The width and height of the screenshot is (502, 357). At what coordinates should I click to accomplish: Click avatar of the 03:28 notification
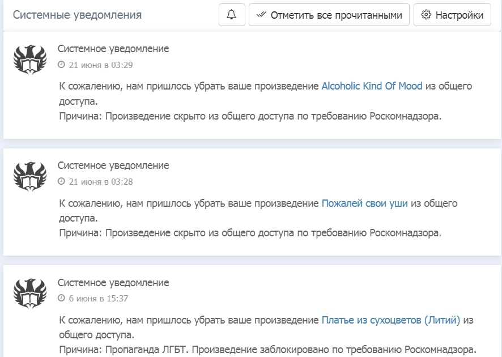(x=29, y=177)
